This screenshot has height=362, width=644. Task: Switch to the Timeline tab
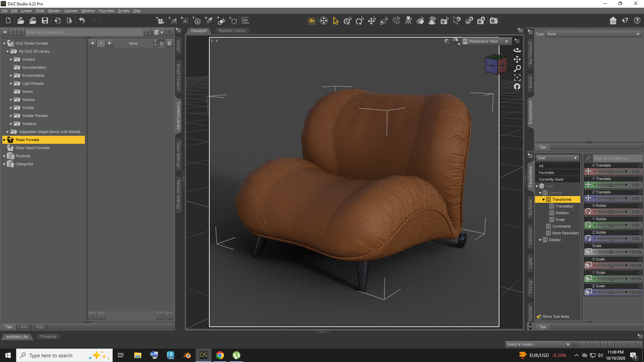48,337
